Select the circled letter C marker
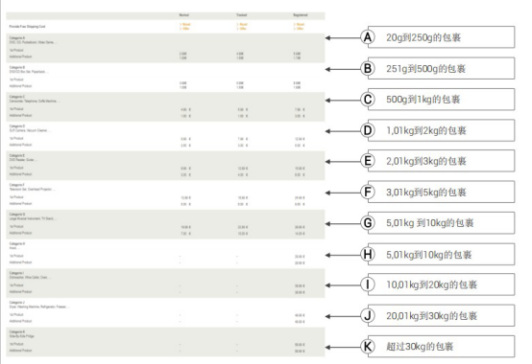The image size is (532, 364). (368, 100)
